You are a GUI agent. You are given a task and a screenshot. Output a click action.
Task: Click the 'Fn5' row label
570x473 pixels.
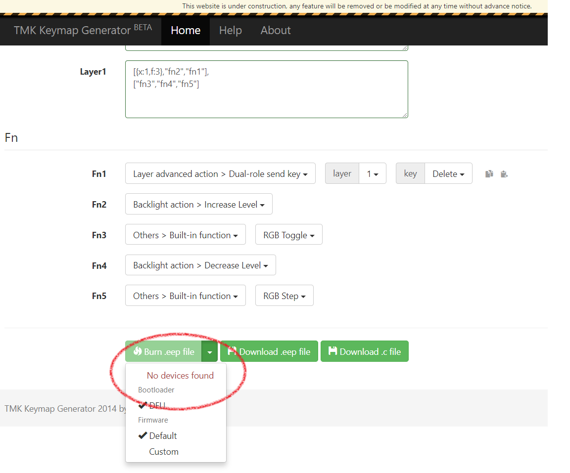point(99,296)
